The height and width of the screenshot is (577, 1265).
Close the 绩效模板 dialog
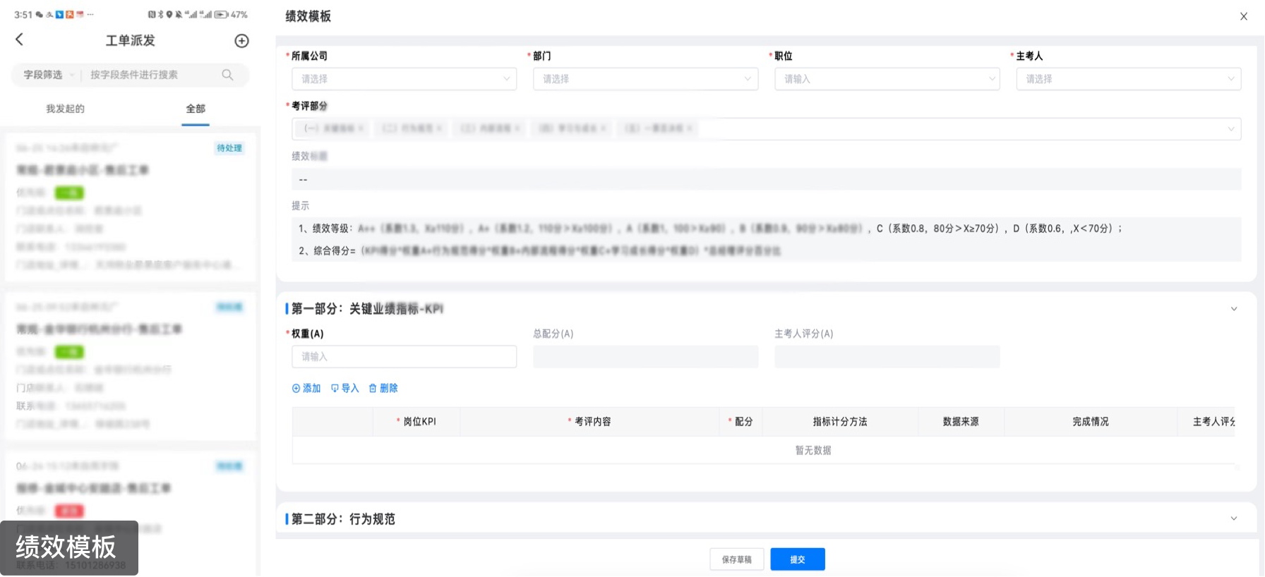click(x=1244, y=16)
